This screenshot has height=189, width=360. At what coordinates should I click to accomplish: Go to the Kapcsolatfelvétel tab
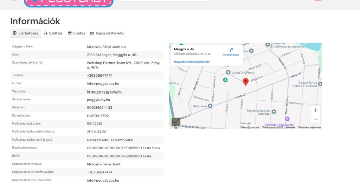(x=107, y=33)
